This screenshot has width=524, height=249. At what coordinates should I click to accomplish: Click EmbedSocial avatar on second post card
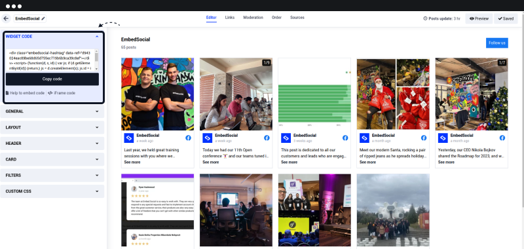pyautogui.click(x=207, y=138)
